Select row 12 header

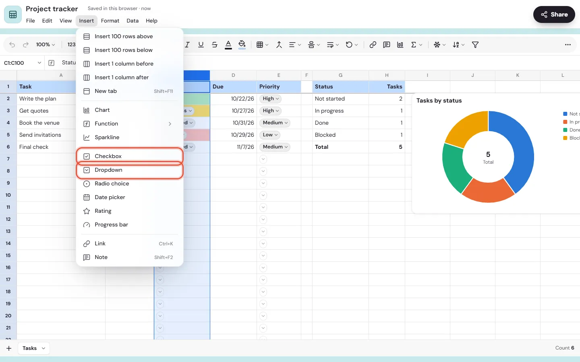pos(8,219)
